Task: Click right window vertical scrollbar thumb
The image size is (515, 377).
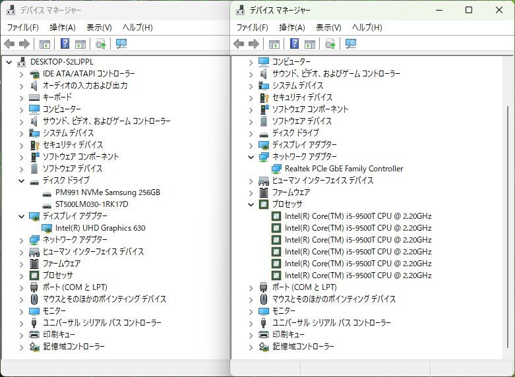Action: 508,227
